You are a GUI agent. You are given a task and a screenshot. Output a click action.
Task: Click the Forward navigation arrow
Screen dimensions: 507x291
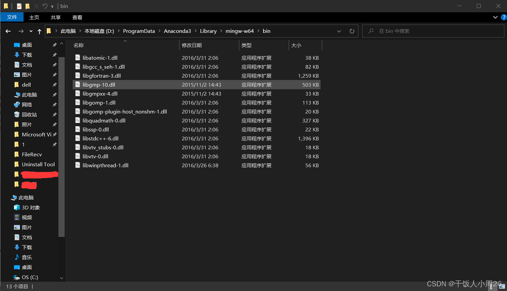coord(21,31)
